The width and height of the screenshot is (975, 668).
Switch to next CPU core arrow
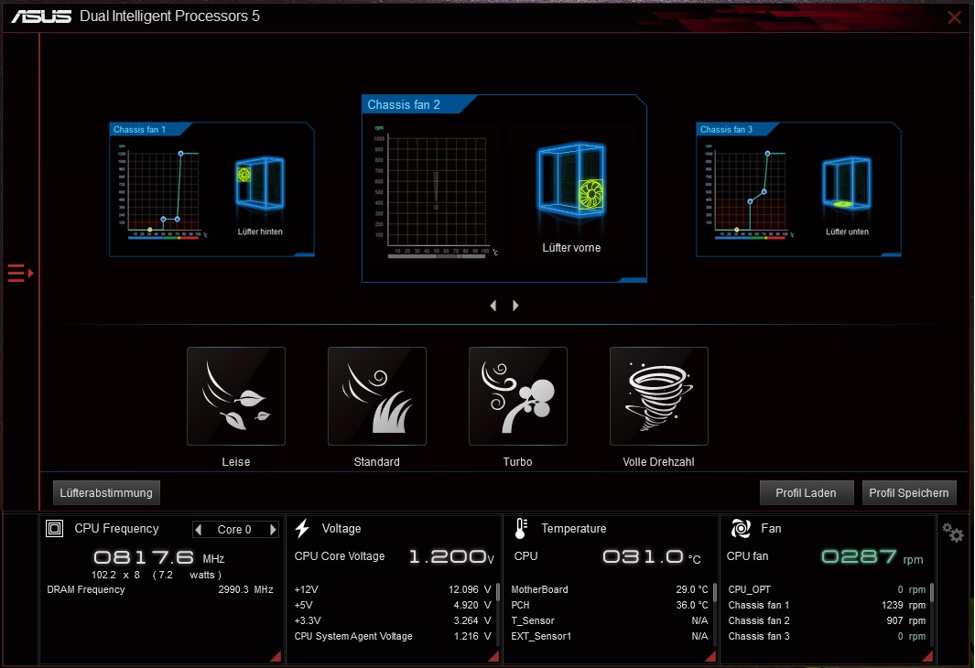(272, 530)
